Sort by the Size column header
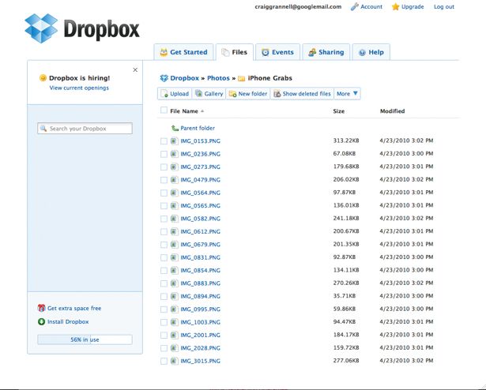 [x=339, y=111]
